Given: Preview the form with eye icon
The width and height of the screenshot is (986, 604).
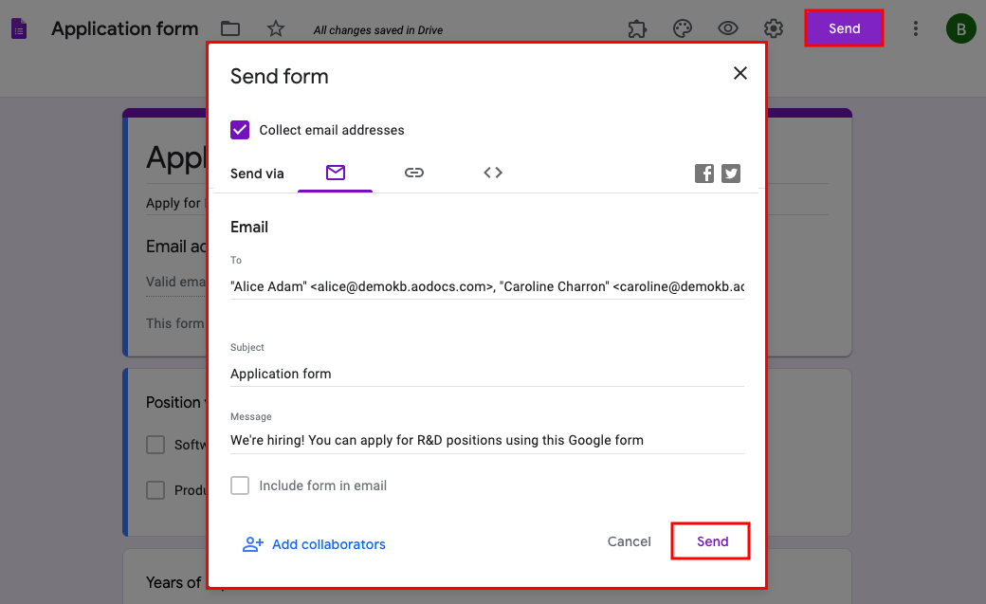Looking at the screenshot, I should pyautogui.click(x=728, y=28).
